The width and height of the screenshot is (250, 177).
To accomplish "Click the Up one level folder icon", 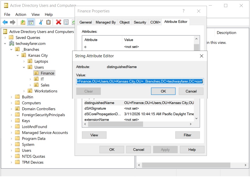I will coord(23,22).
